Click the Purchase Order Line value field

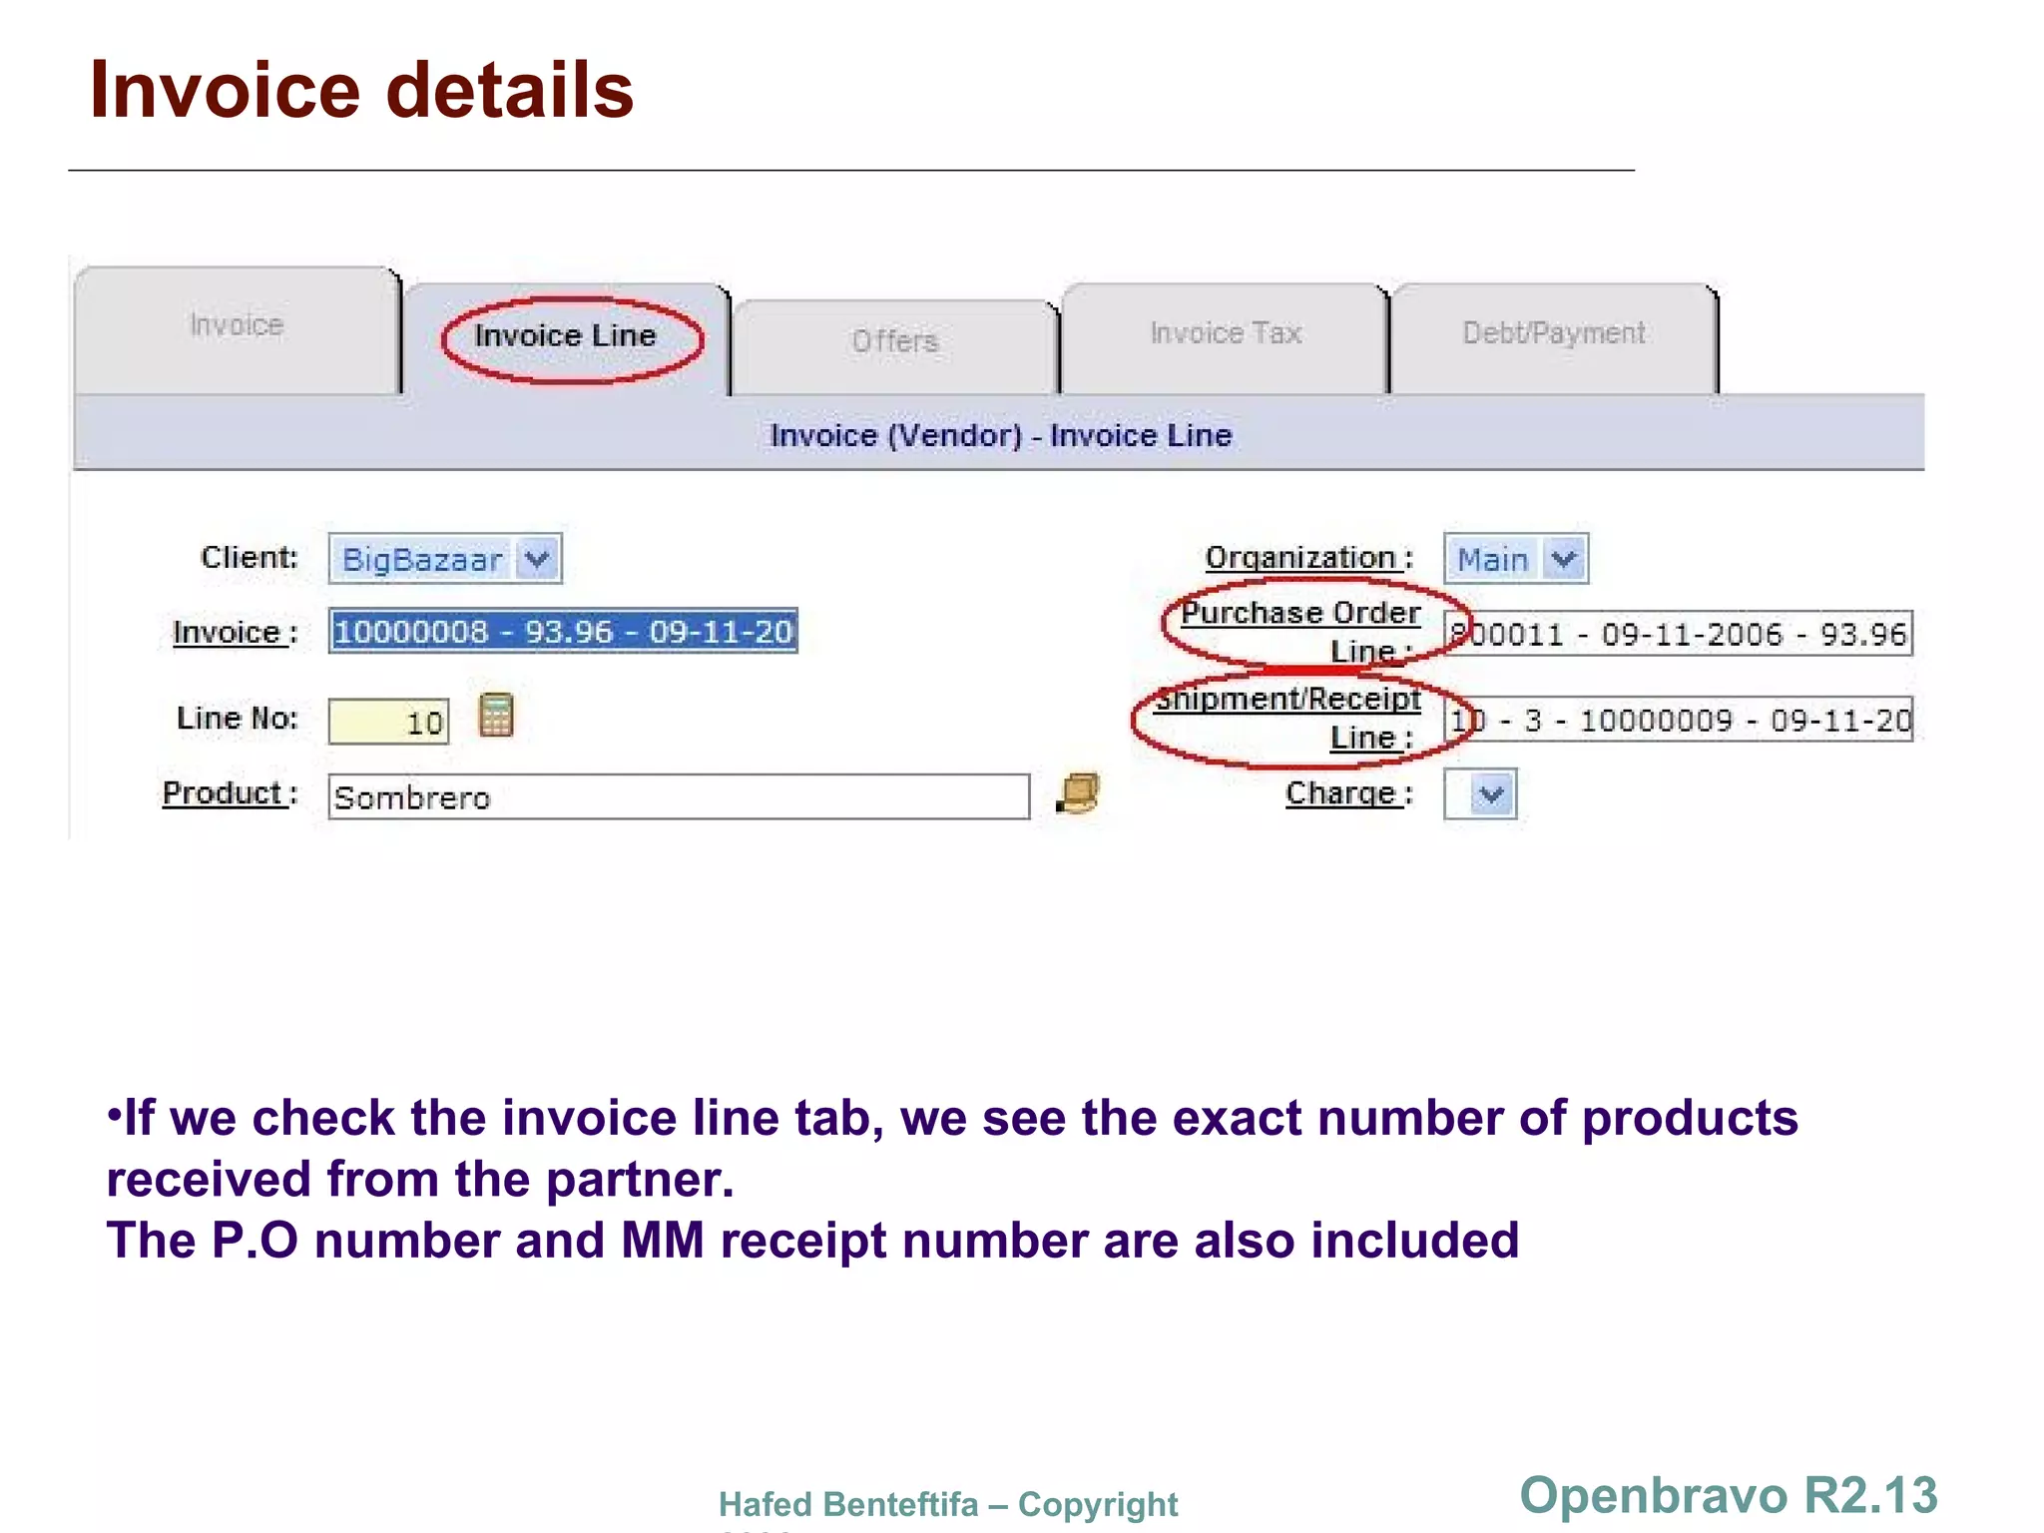click(x=1677, y=634)
